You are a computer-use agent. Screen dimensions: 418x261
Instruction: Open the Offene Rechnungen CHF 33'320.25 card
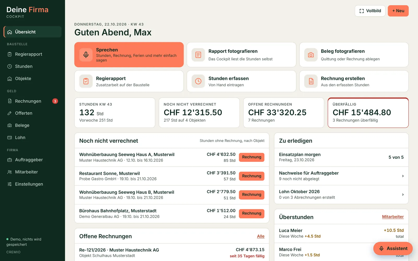click(284, 113)
